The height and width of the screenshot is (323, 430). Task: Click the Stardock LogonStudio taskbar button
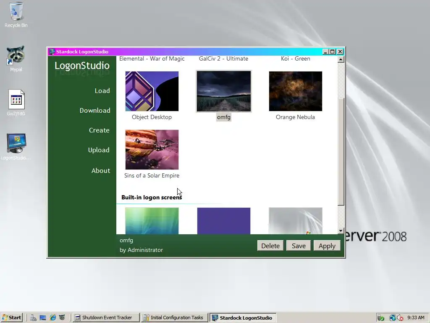pos(243,318)
